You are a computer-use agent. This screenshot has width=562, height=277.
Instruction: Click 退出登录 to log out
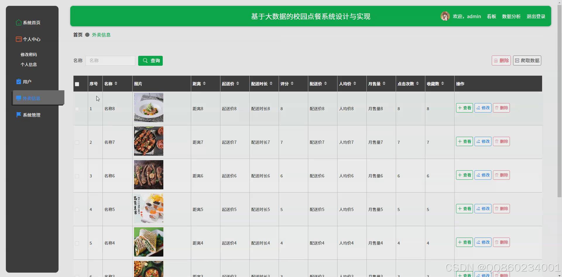(x=536, y=16)
